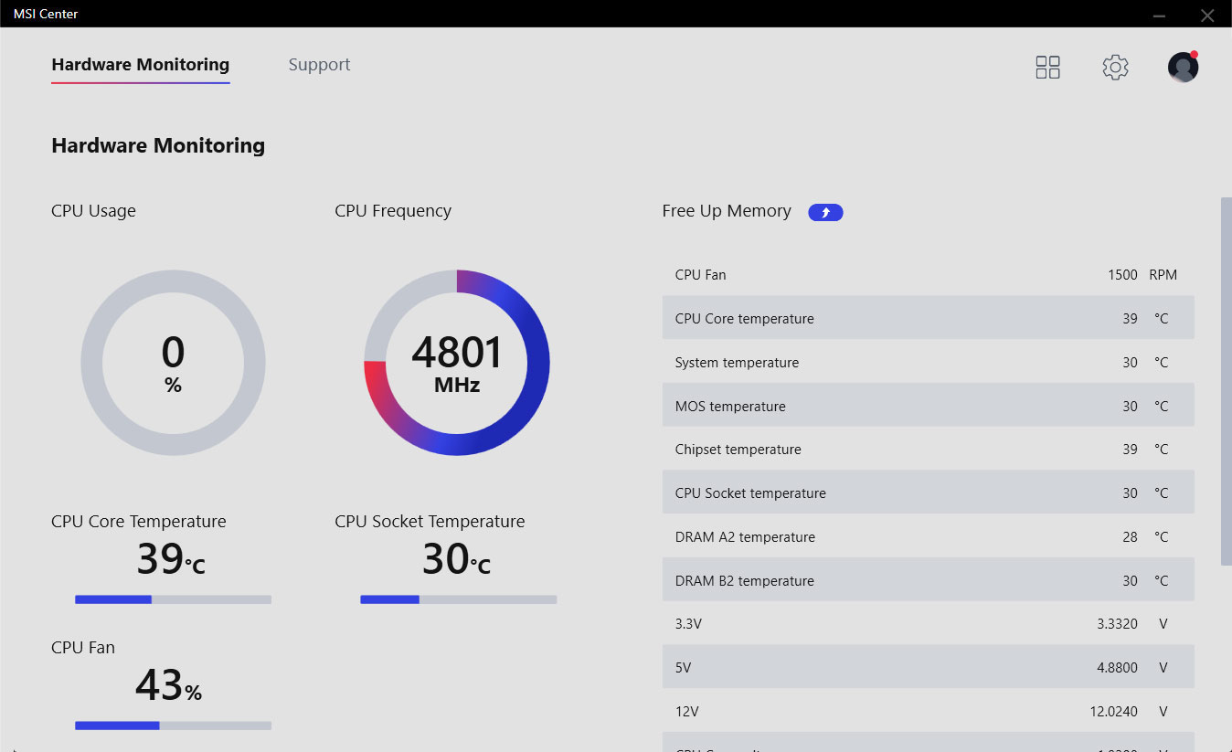Screen dimensions: 1232x752
Task: Select the MOS temperature row
Action: coord(928,407)
